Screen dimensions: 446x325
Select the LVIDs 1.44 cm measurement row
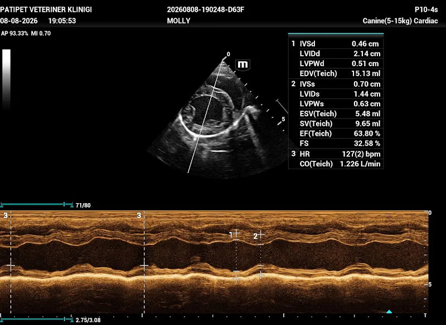tap(336, 94)
